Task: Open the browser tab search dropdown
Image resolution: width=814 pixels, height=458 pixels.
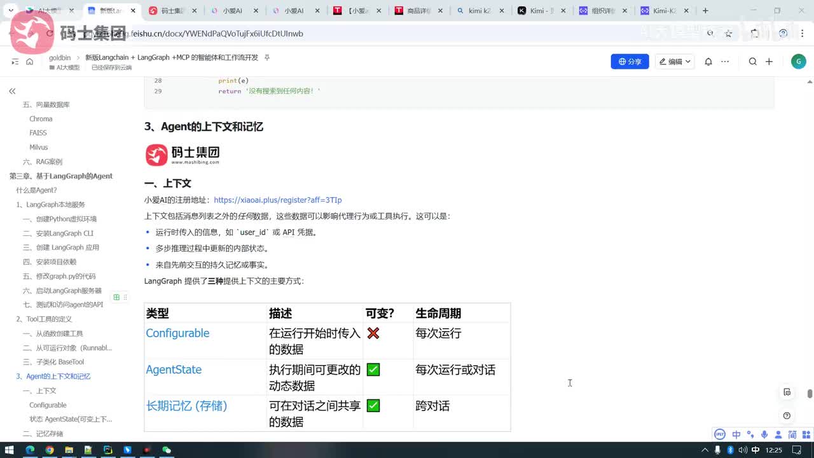Action: pyautogui.click(x=11, y=11)
